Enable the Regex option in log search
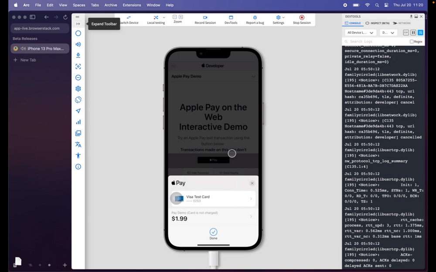 (x=412, y=41)
